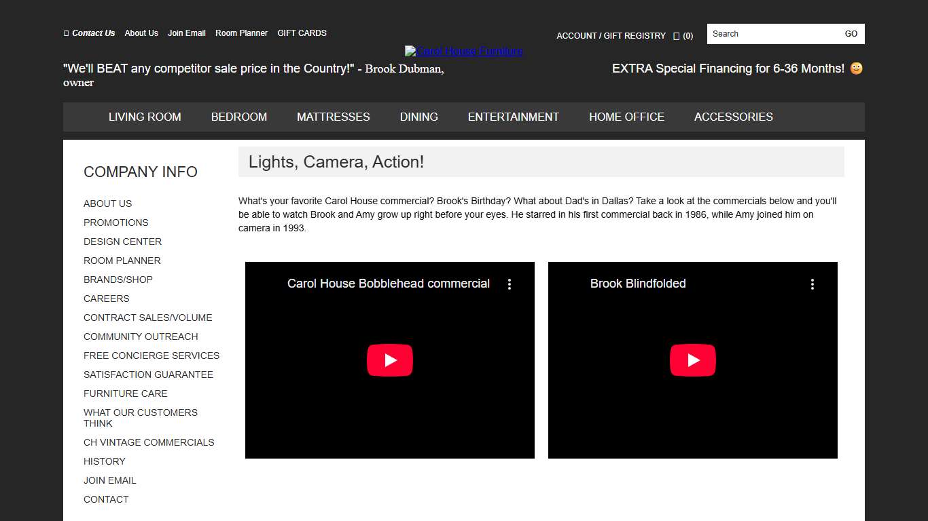
Task: Play the Carol House Bobblehead commercial video
Action: 389,360
